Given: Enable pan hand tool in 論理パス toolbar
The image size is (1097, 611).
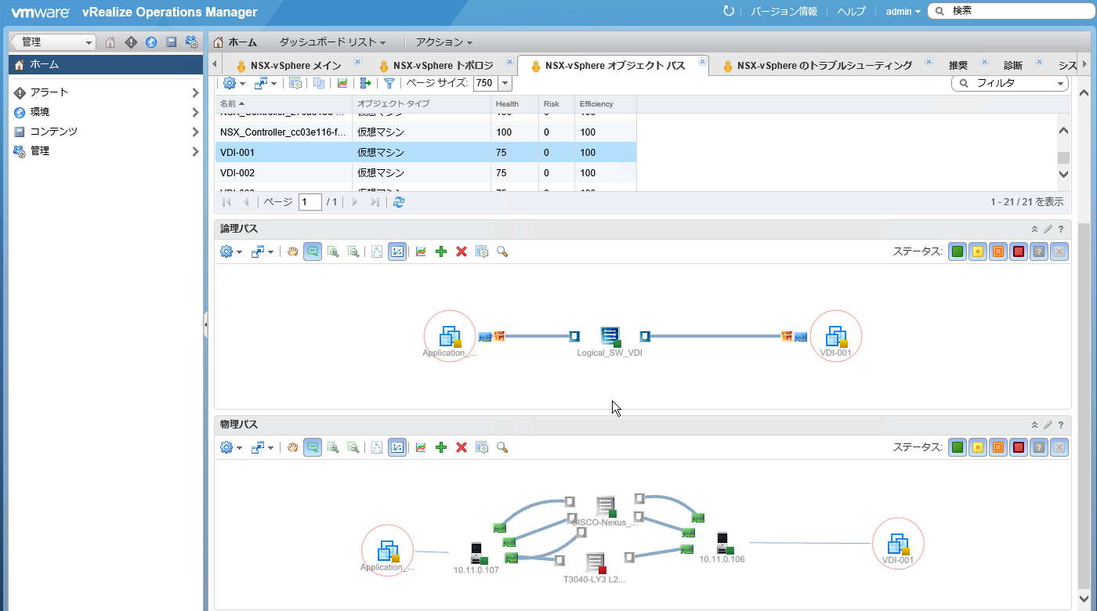Looking at the screenshot, I should pos(292,251).
